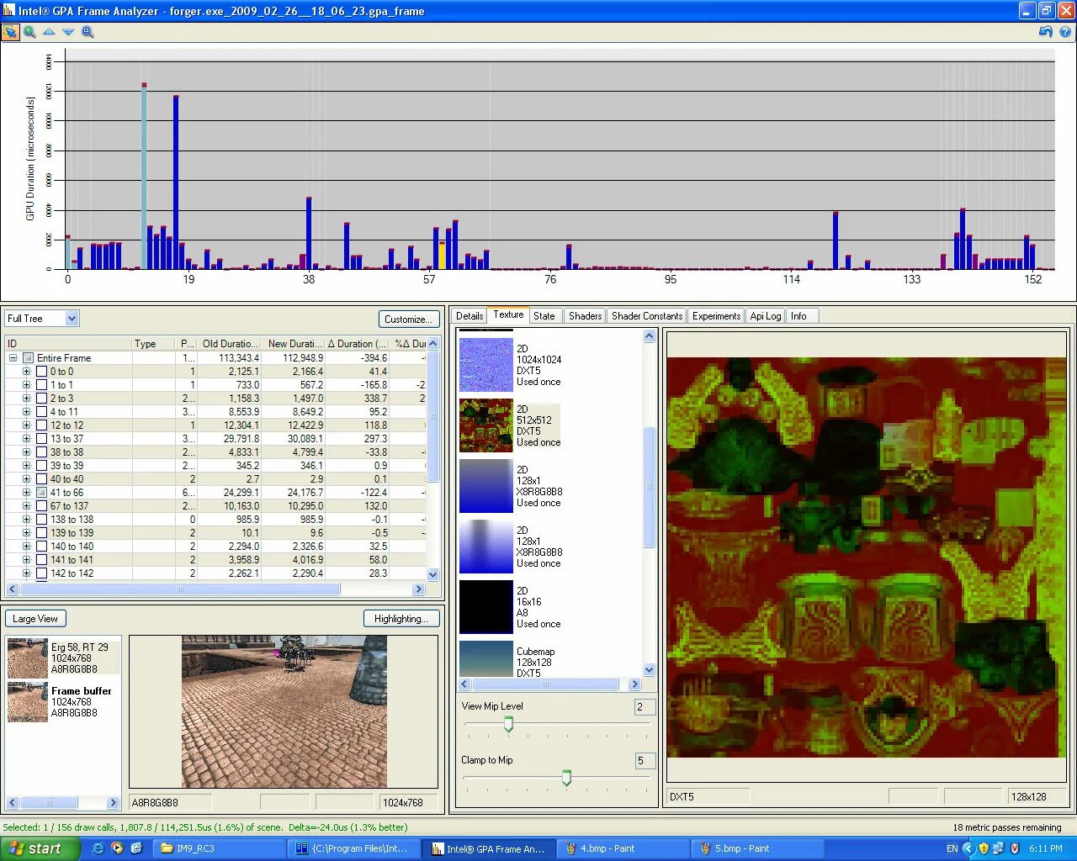Click the Clamp to Mip slider handle
Image resolution: width=1077 pixels, height=861 pixels.
tap(566, 778)
